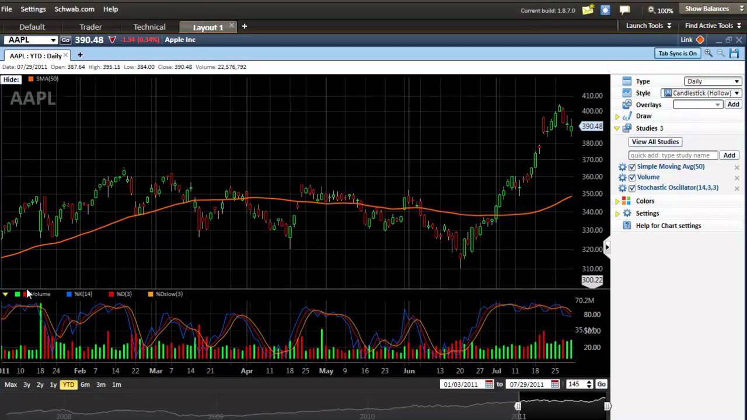
Task: Click the Hide button on chart legend
Action: (11, 79)
